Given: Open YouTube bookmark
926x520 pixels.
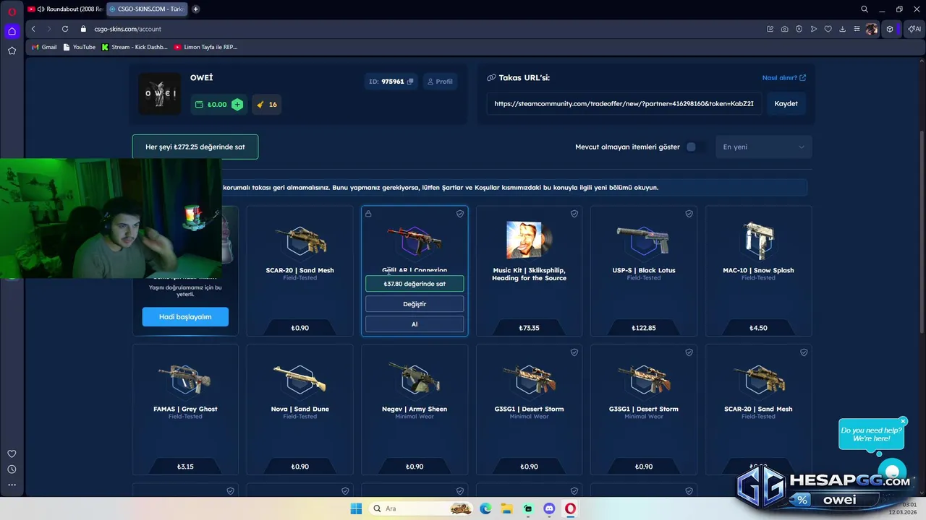Looking at the screenshot, I should (x=79, y=47).
